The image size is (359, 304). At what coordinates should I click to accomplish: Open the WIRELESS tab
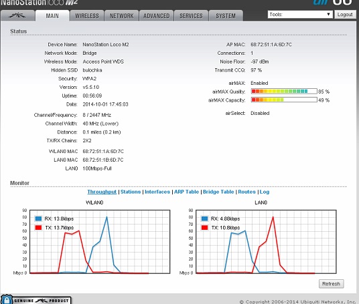pos(87,16)
